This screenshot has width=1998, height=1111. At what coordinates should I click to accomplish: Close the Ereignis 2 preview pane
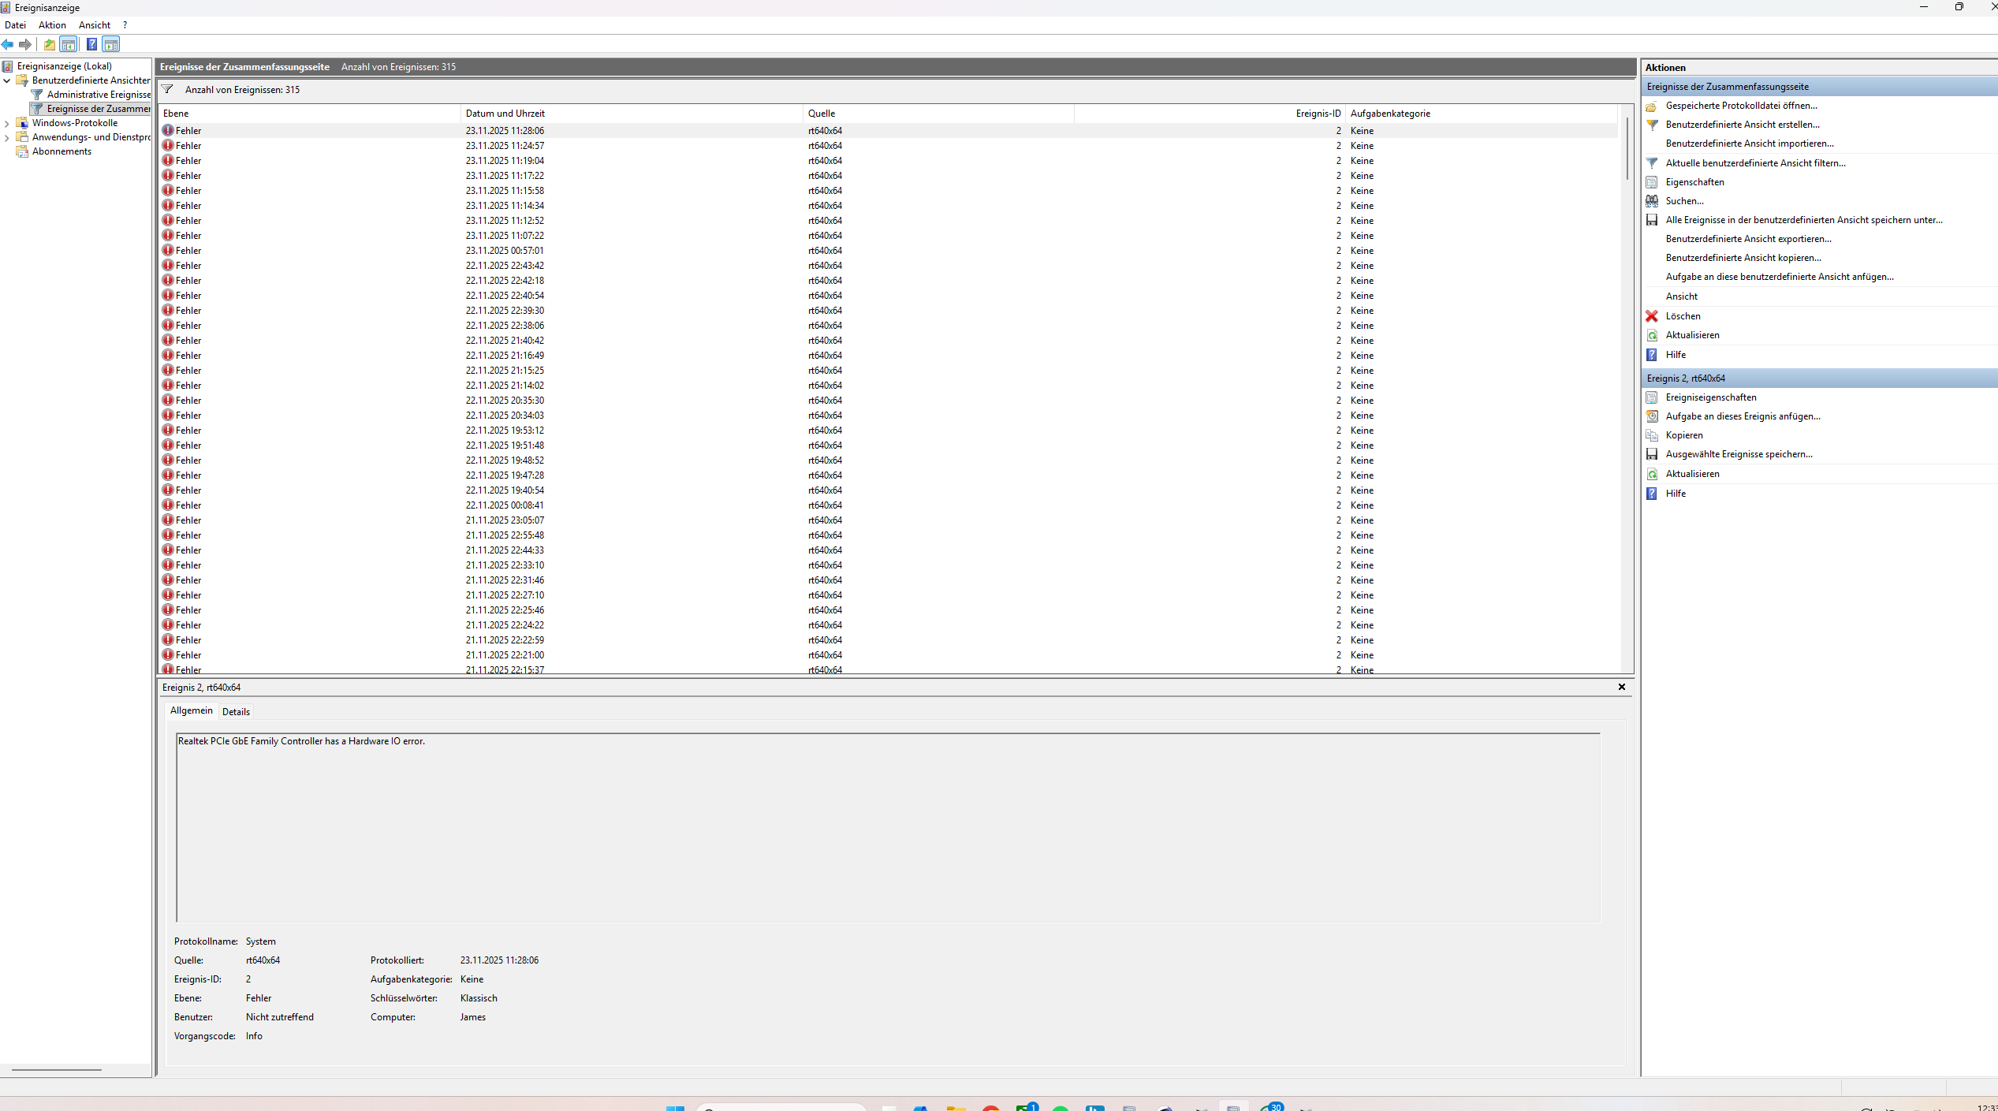point(1622,687)
